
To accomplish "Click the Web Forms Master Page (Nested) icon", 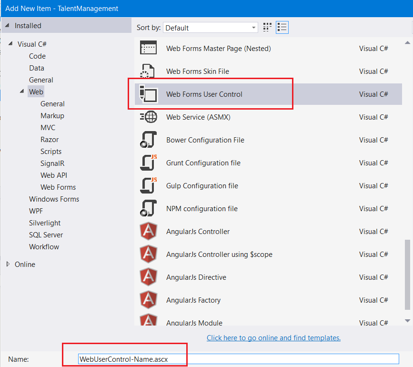I will 148,49.
